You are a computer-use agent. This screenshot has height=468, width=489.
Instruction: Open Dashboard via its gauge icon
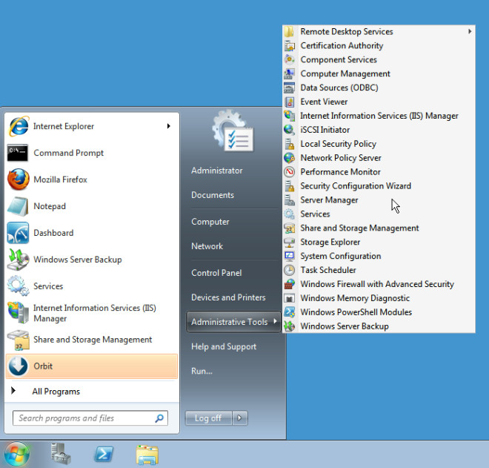click(18, 233)
